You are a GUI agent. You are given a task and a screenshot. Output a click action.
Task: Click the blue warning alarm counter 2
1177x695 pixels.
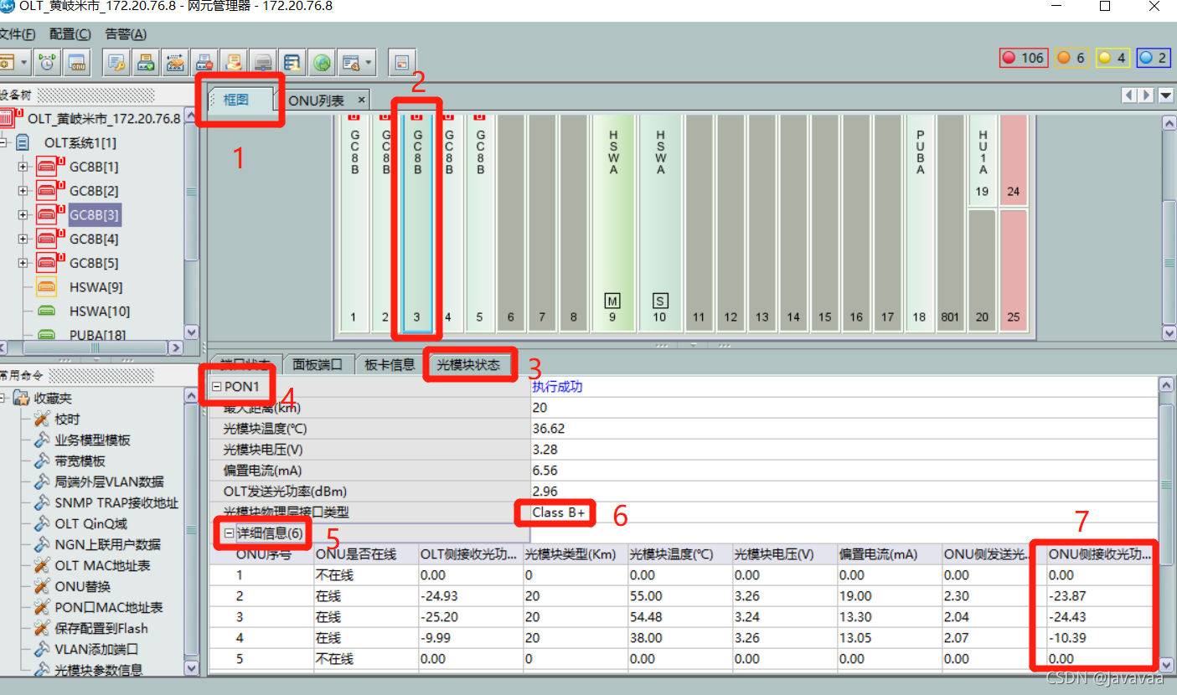point(1154,58)
